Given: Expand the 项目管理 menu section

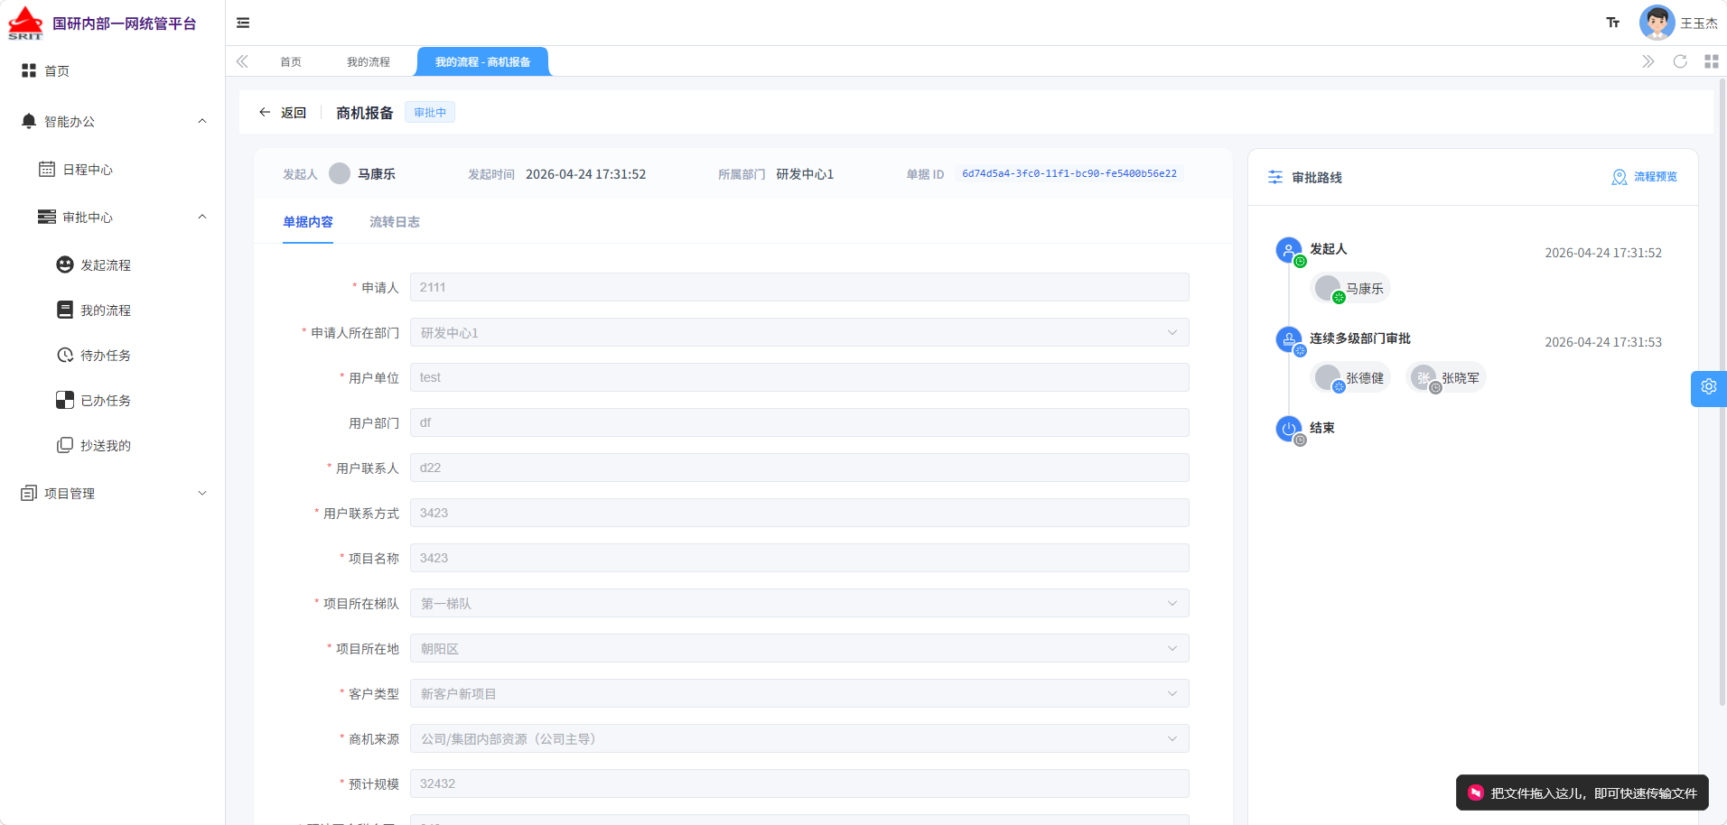Looking at the screenshot, I should [202, 493].
